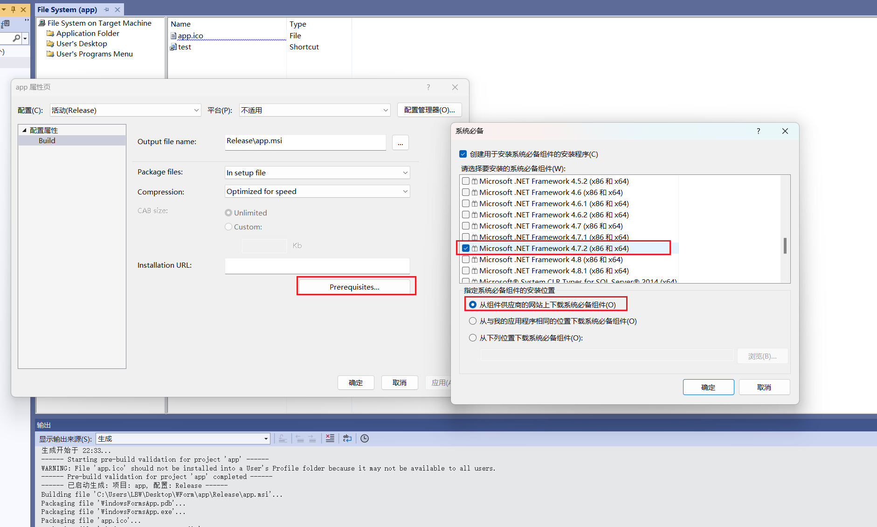The width and height of the screenshot is (877, 527).
Task: Open the search options dropdown arrow
Action: [25, 38]
